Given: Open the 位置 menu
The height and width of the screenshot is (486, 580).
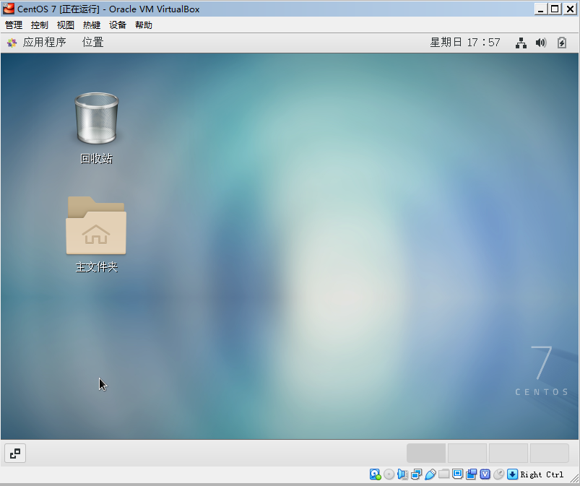Looking at the screenshot, I should click(92, 43).
